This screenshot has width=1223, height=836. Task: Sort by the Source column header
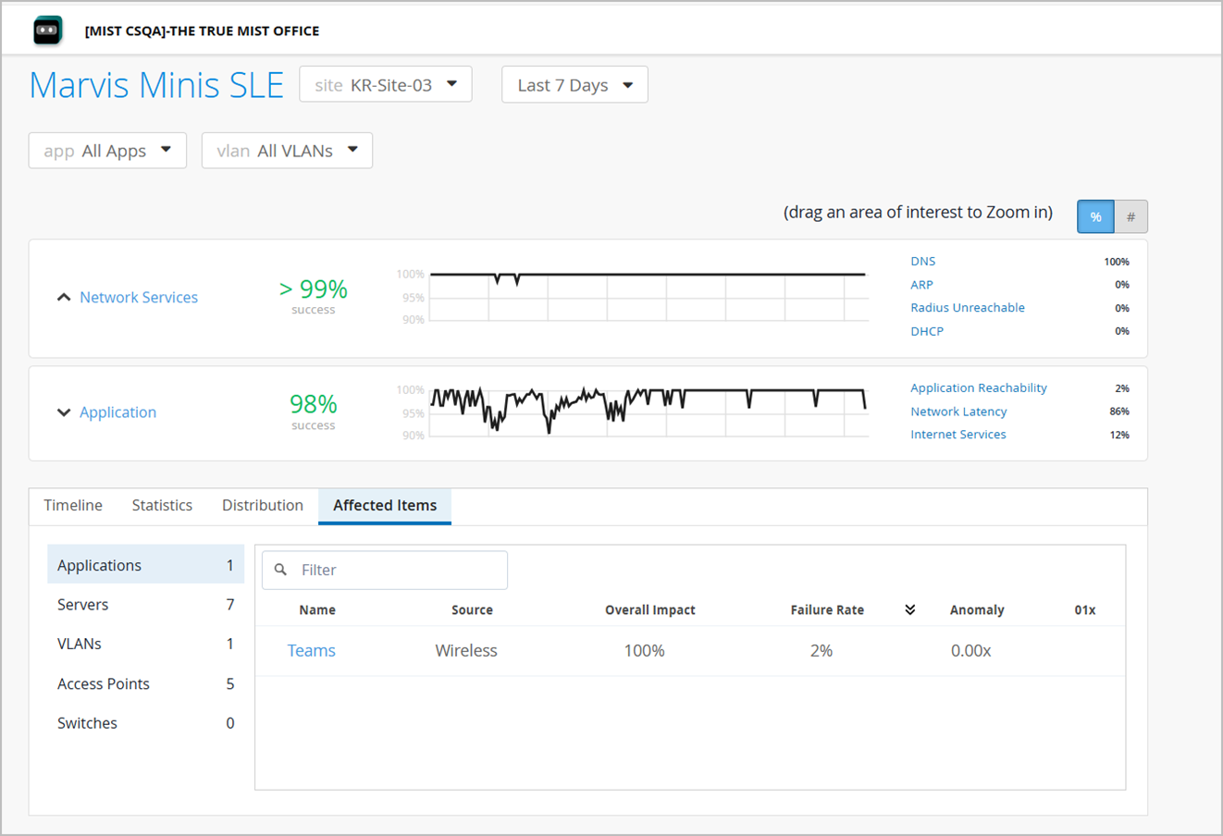(x=472, y=609)
